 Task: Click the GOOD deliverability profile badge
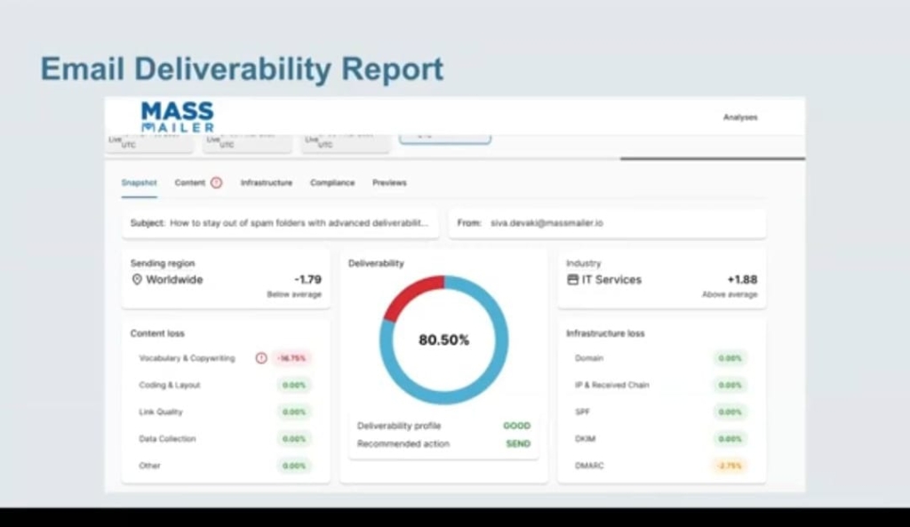click(515, 426)
